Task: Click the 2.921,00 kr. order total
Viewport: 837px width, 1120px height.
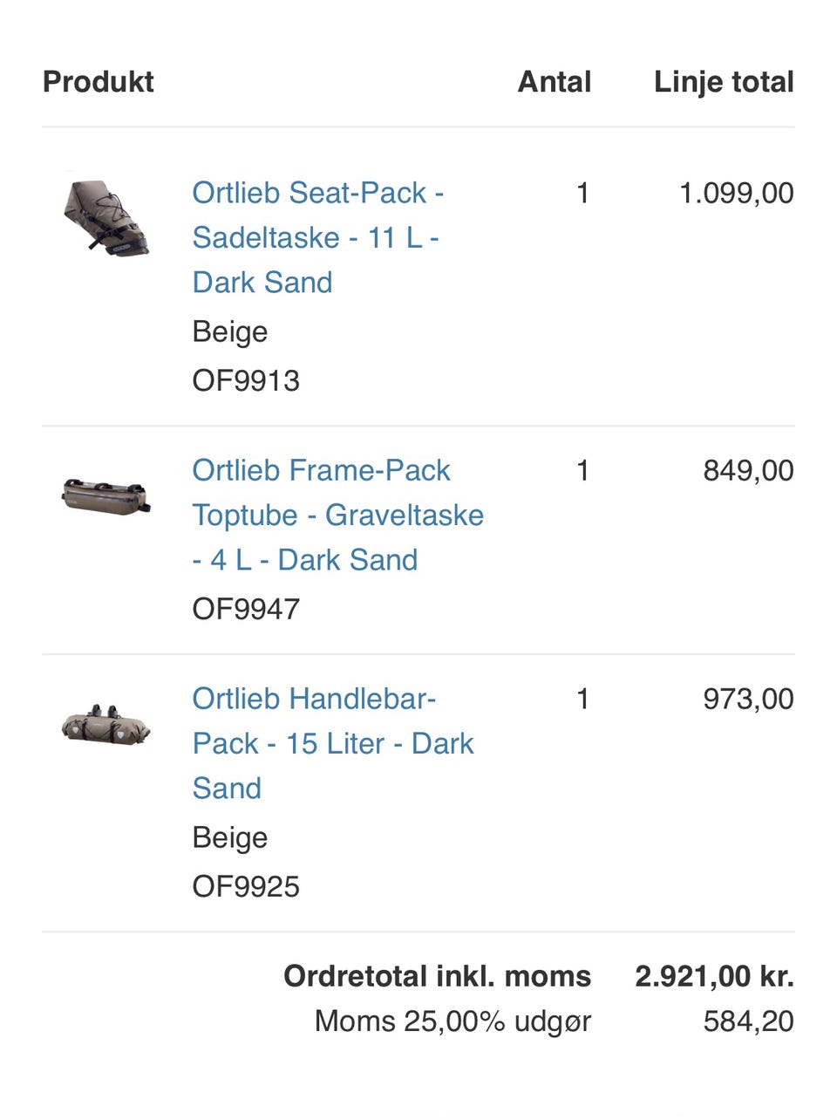Action: [714, 976]
